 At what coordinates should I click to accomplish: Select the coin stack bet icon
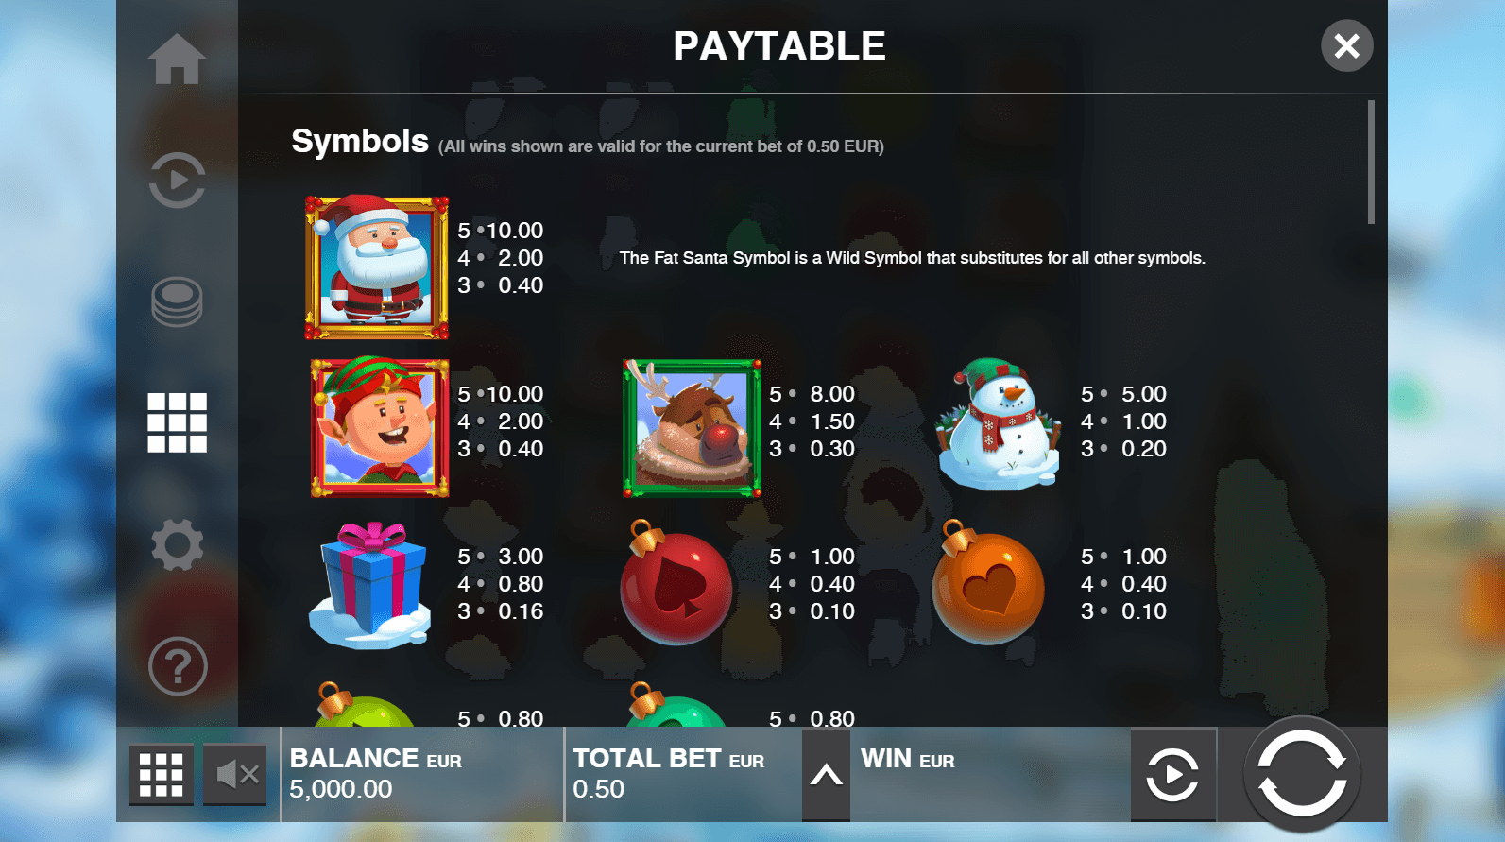coord(177,301)
